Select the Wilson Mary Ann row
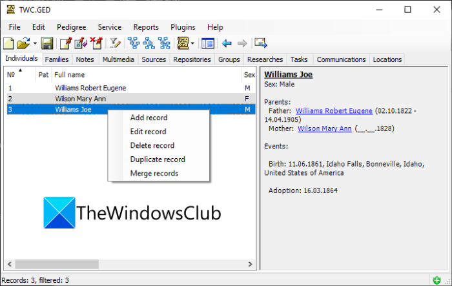Viewport: 452px width, 286px height. (131, 99)
